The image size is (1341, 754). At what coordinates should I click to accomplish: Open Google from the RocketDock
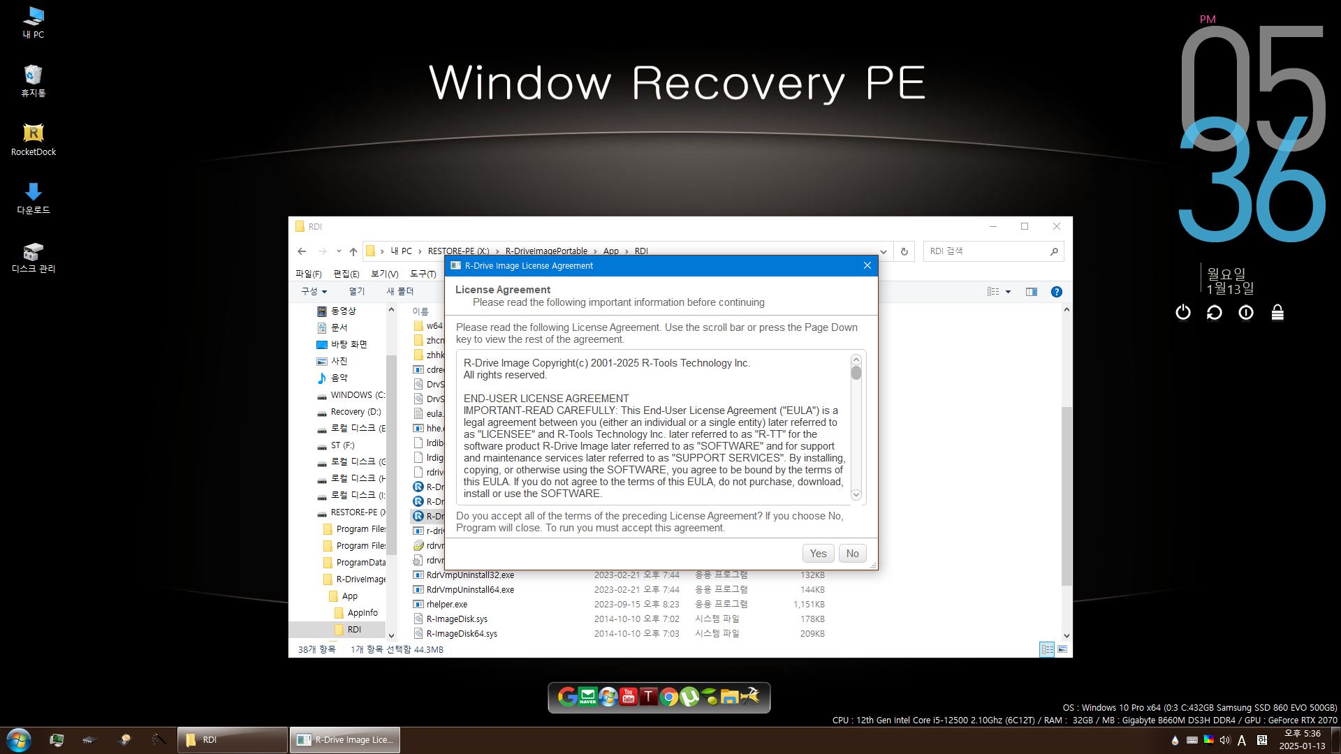pyautogui.click(x=567, y=696)
